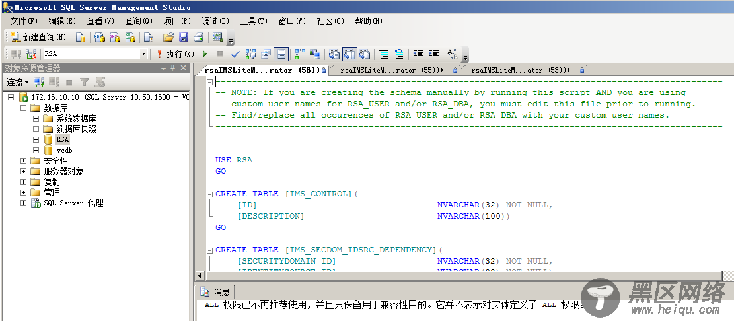Expand the 系统数据库 folder

(x=36, y=118)
